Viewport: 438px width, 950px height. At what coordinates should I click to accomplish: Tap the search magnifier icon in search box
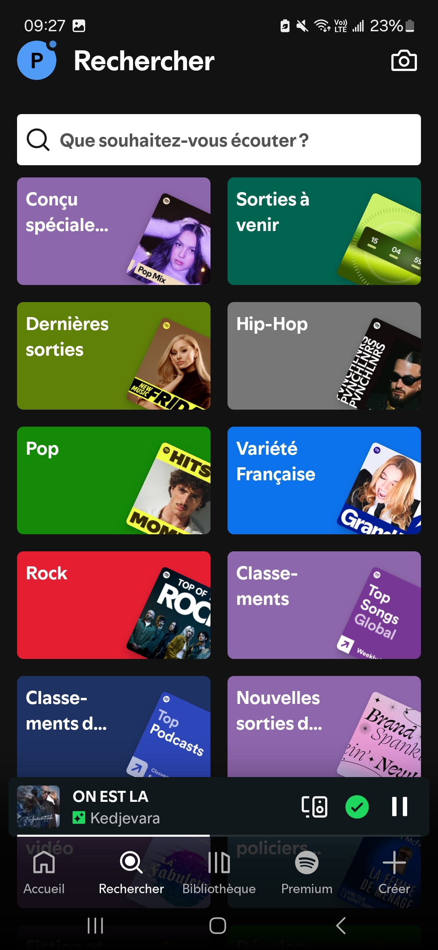click(x=38, y=140)
